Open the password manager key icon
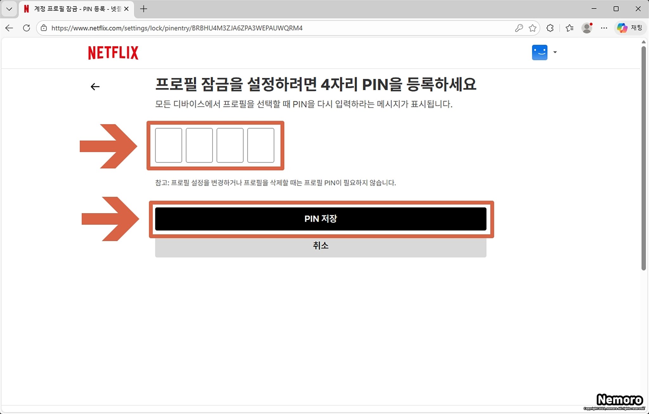Viewport: 649px width, 414px height. click(519, 28)
